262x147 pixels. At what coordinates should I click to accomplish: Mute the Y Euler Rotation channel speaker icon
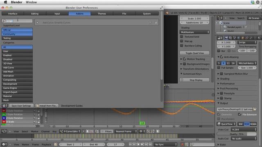point(34,114)
